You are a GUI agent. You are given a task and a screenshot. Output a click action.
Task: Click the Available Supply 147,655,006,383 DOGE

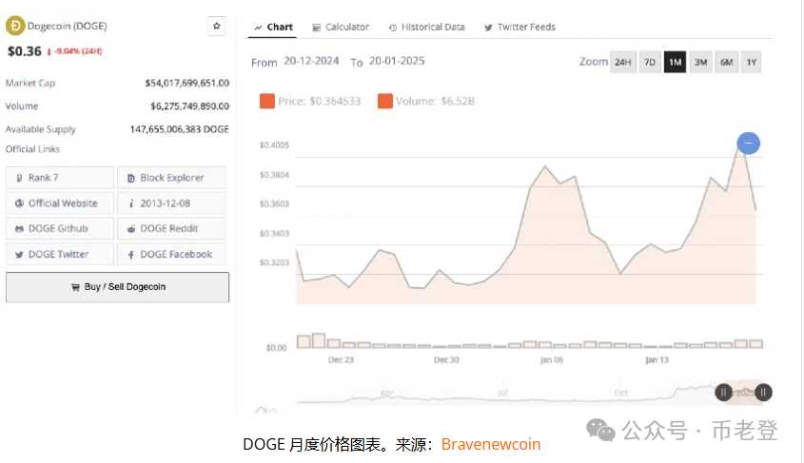(x=180, y=129)
